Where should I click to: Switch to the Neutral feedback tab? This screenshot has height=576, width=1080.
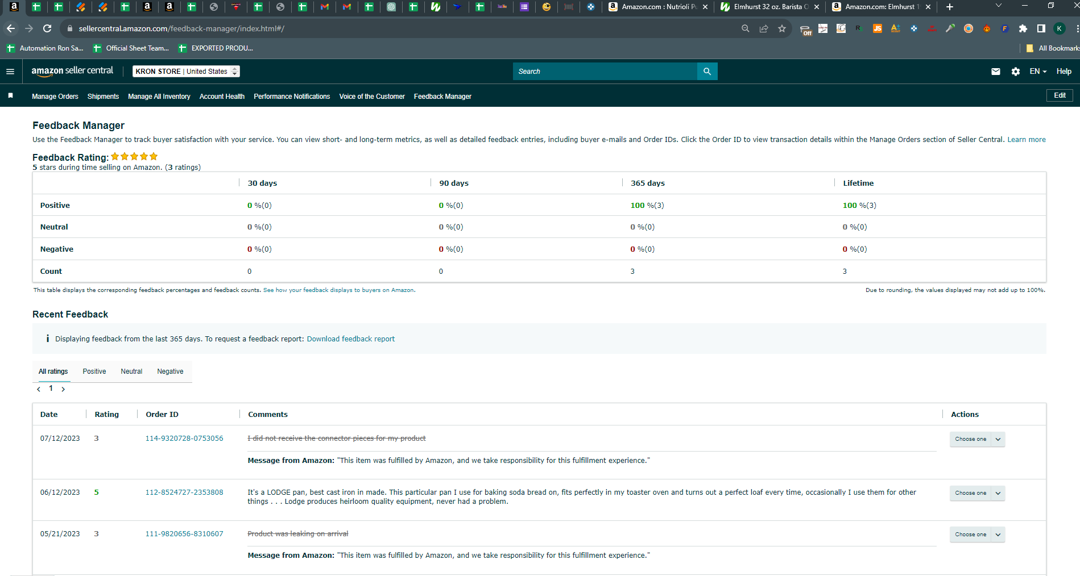[x=131, y=372]
